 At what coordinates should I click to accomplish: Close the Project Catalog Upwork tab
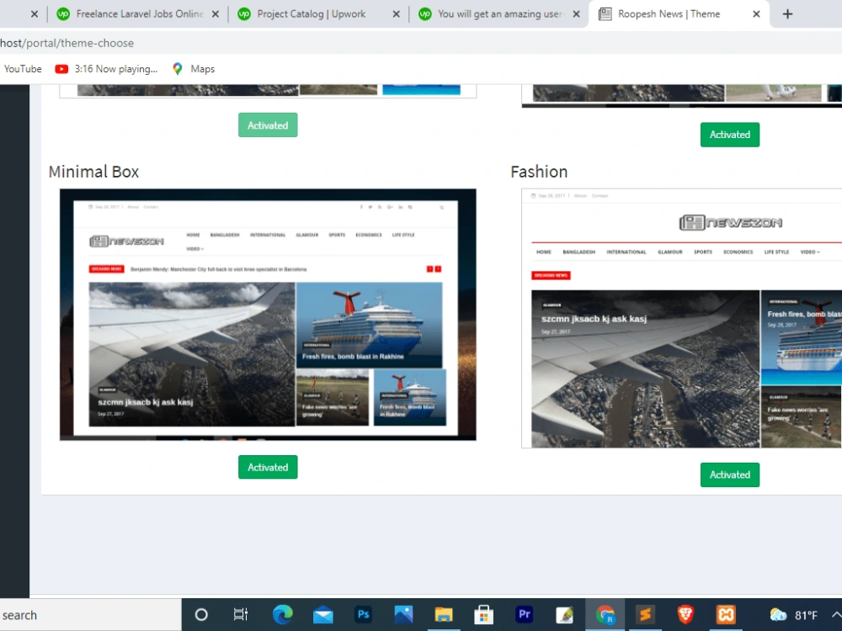pyautogui.click(x=397, y=14)
